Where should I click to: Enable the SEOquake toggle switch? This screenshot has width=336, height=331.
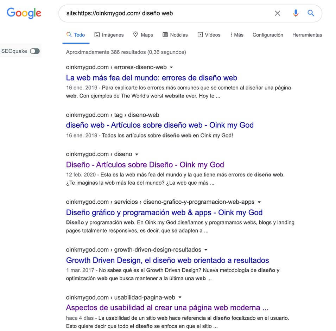click(x=34, y=51)
